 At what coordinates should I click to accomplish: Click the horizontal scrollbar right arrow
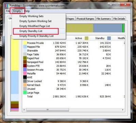[123, 110]
